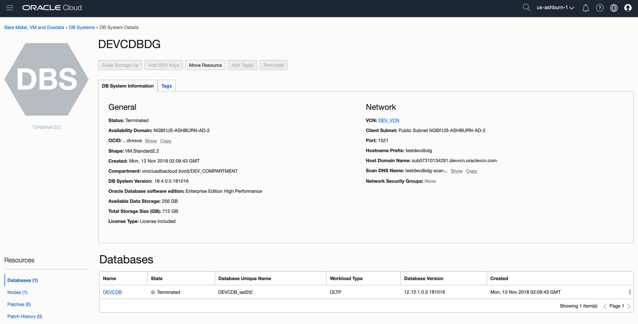Navigate to DB Systems breadcrumb
The image size is (638, 324).
(82, 27)
